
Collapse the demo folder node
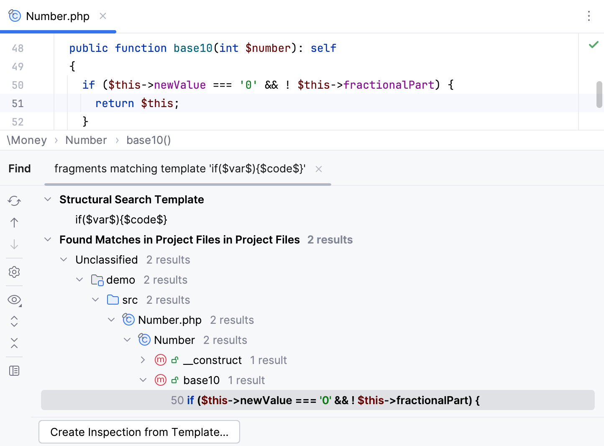coord(79,279)
